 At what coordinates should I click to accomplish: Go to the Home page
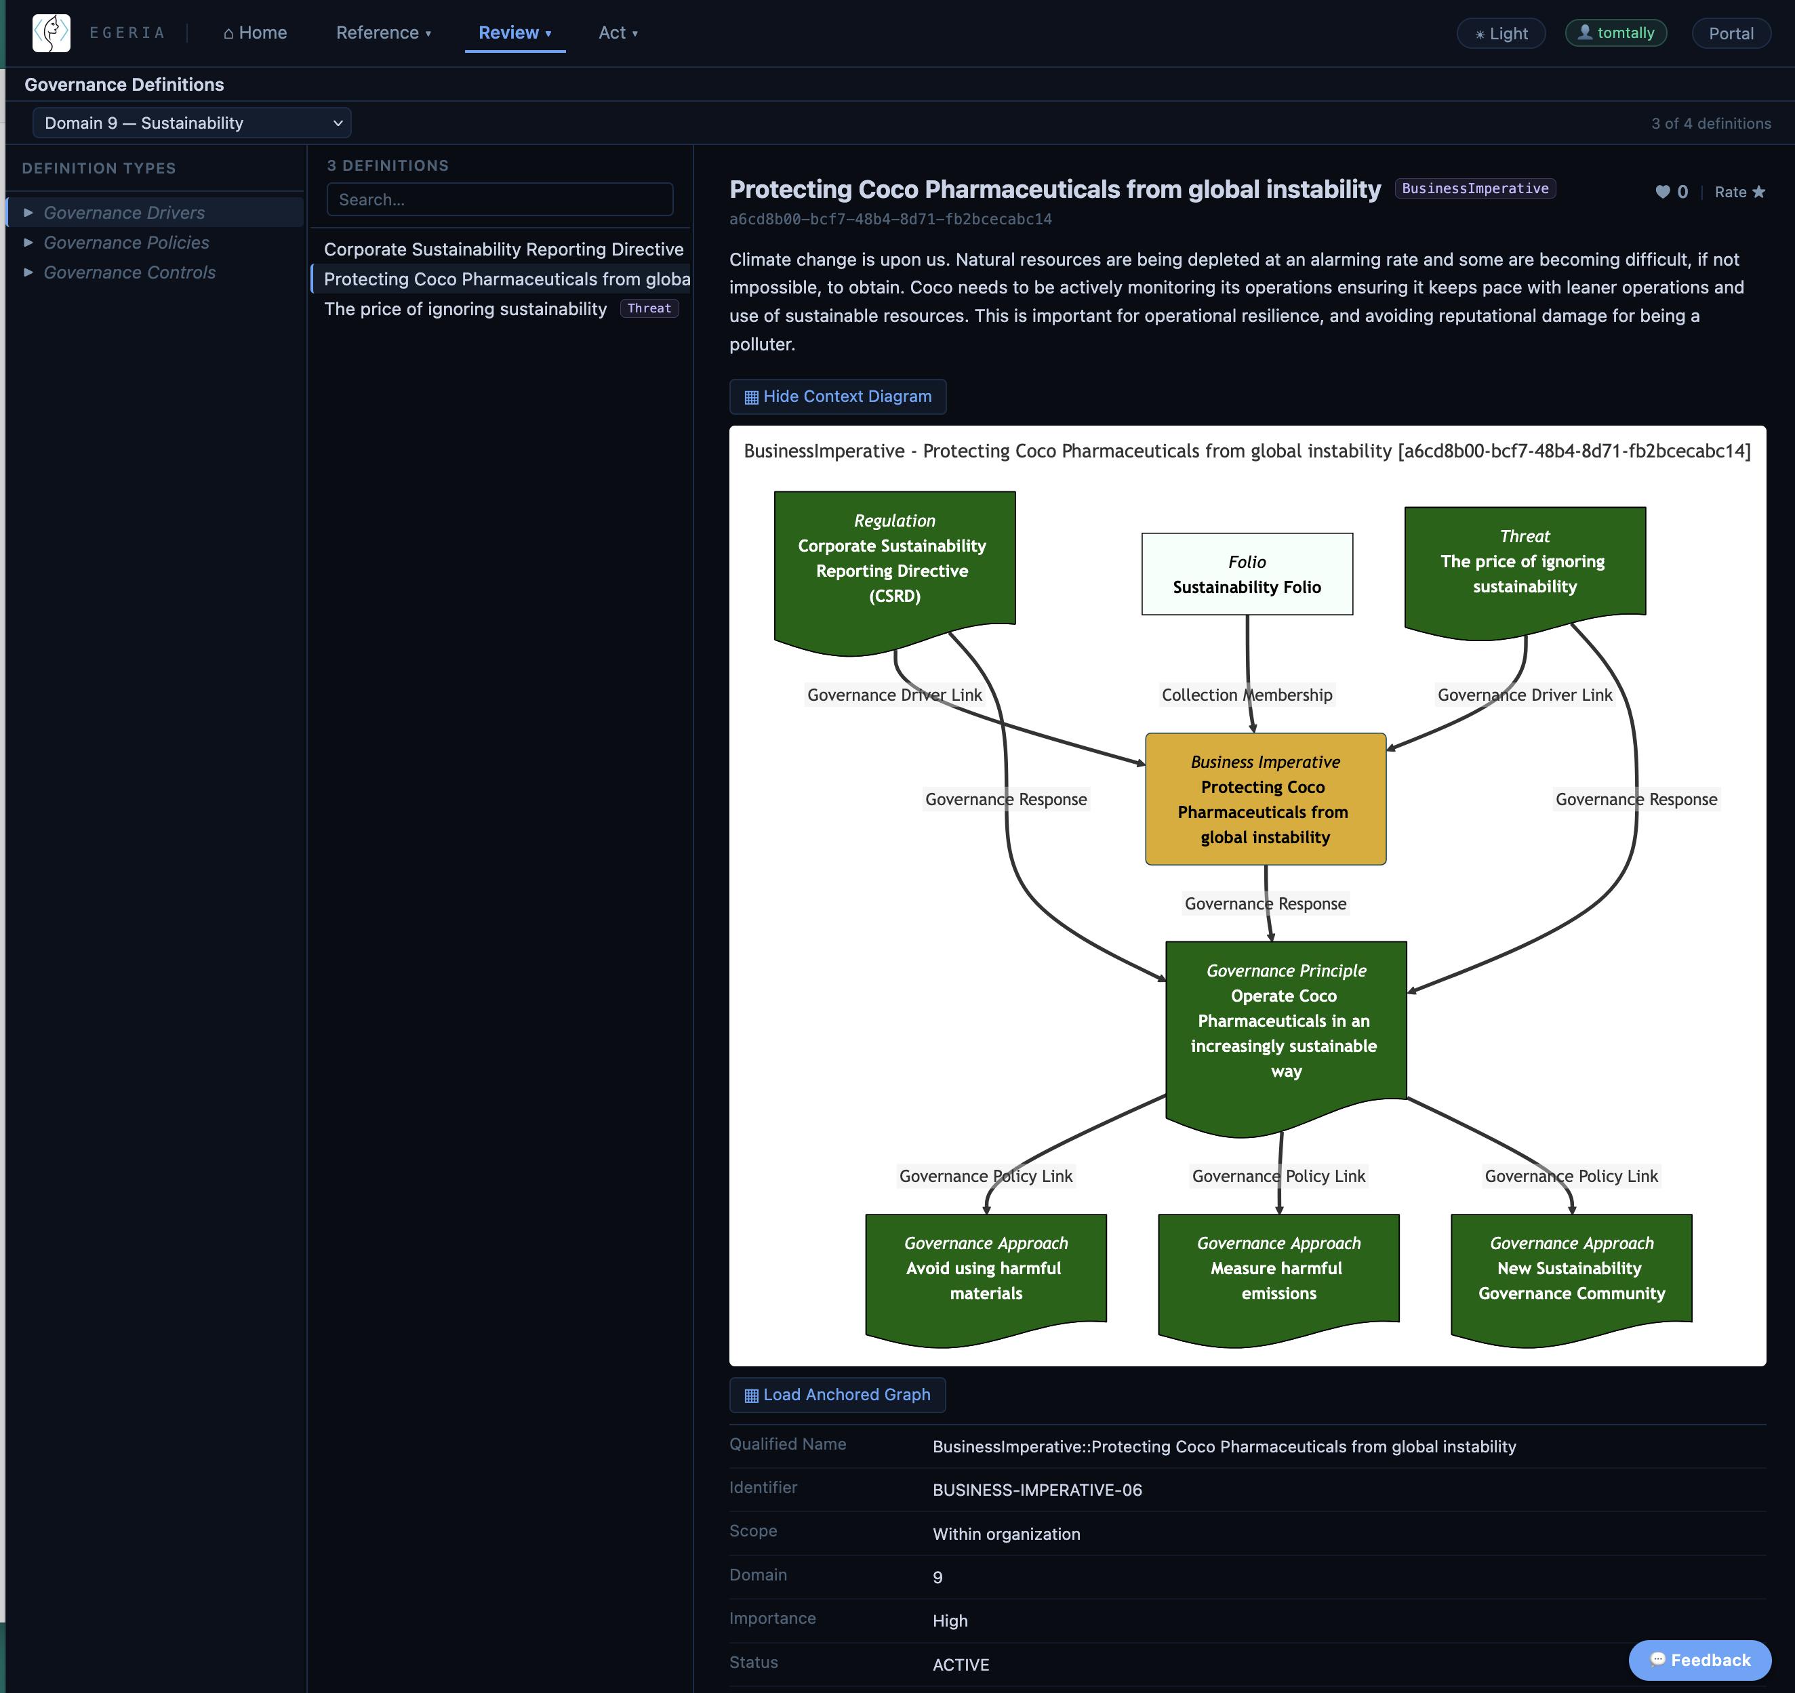tap(256, 33)
